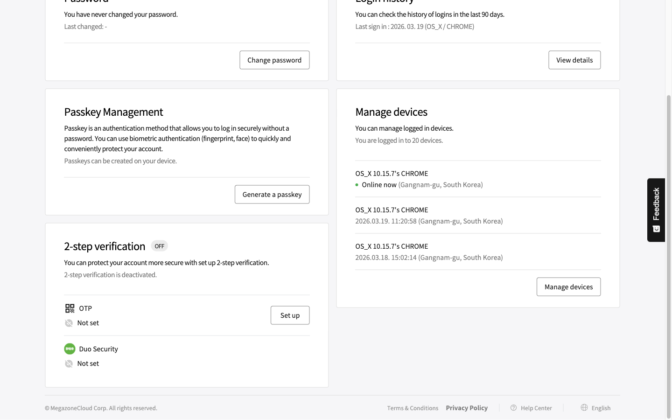Open the Privacy Policy link

(x=467, y=408)
